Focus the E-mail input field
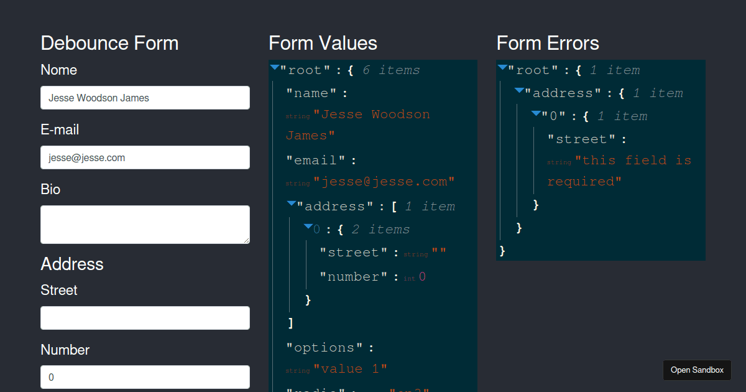Screen dimensions: 746x392 pos(145,157)
